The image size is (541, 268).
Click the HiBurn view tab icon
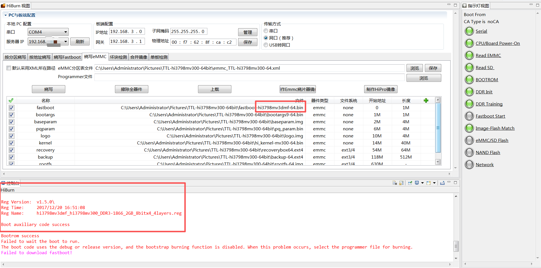(3, 6)
